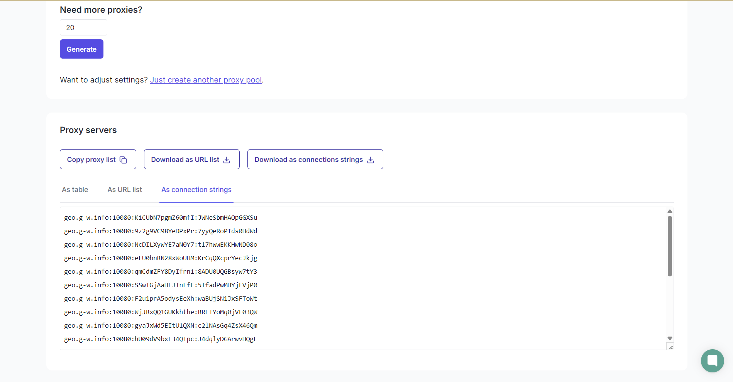Click proxy line containing SSwTGjAaHLJInLfF
This screenshot has width=733, height=382.
[161, 285]
